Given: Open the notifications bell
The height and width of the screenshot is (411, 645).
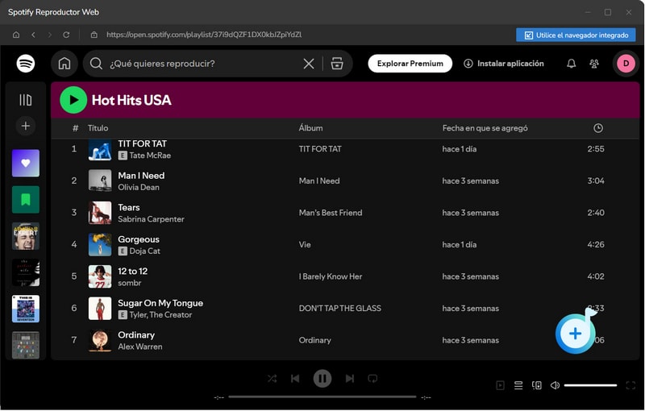Looking at the screenshot, I should coord(572,64).
